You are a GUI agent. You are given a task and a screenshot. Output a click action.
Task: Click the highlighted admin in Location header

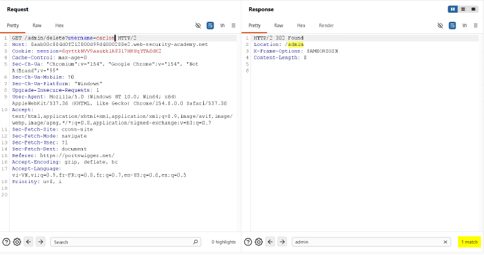click(295, 44)
